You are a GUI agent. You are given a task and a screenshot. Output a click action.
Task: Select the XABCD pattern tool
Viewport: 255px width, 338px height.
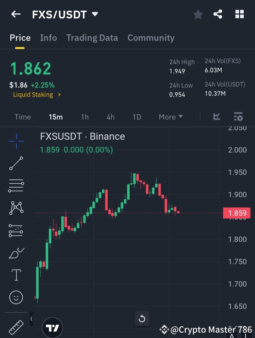(x=16, y=208)
